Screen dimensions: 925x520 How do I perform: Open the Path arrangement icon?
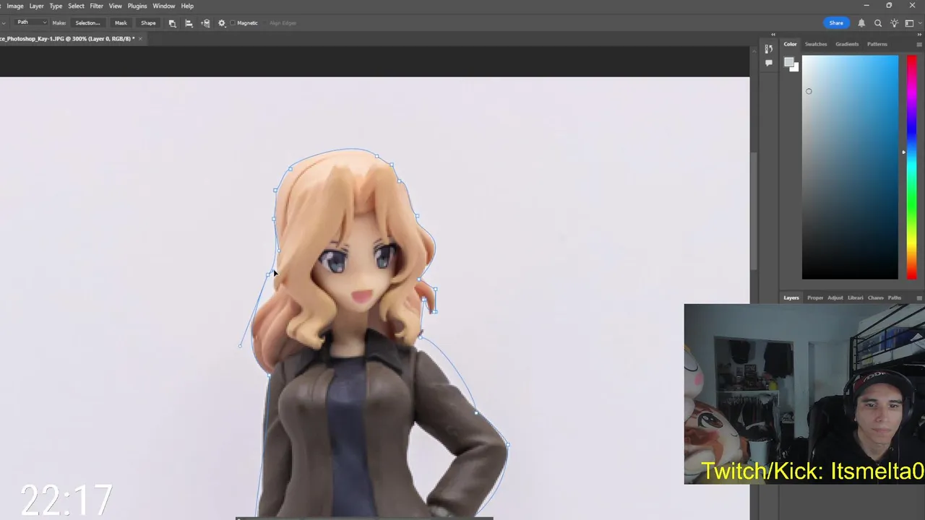point(205,23)
